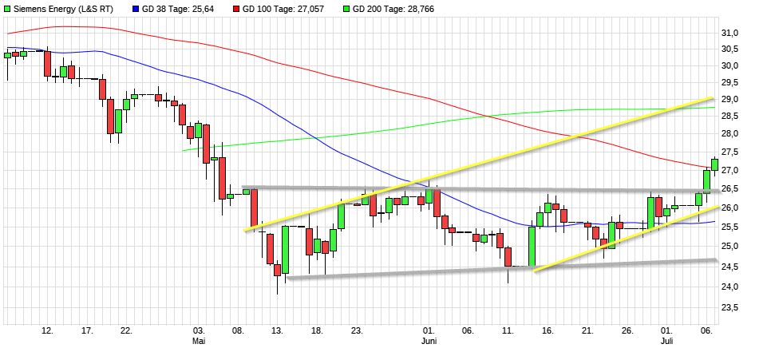767x348 pixels.
Task: Click the 30,0 price axis label
Action: pos(729,66)
